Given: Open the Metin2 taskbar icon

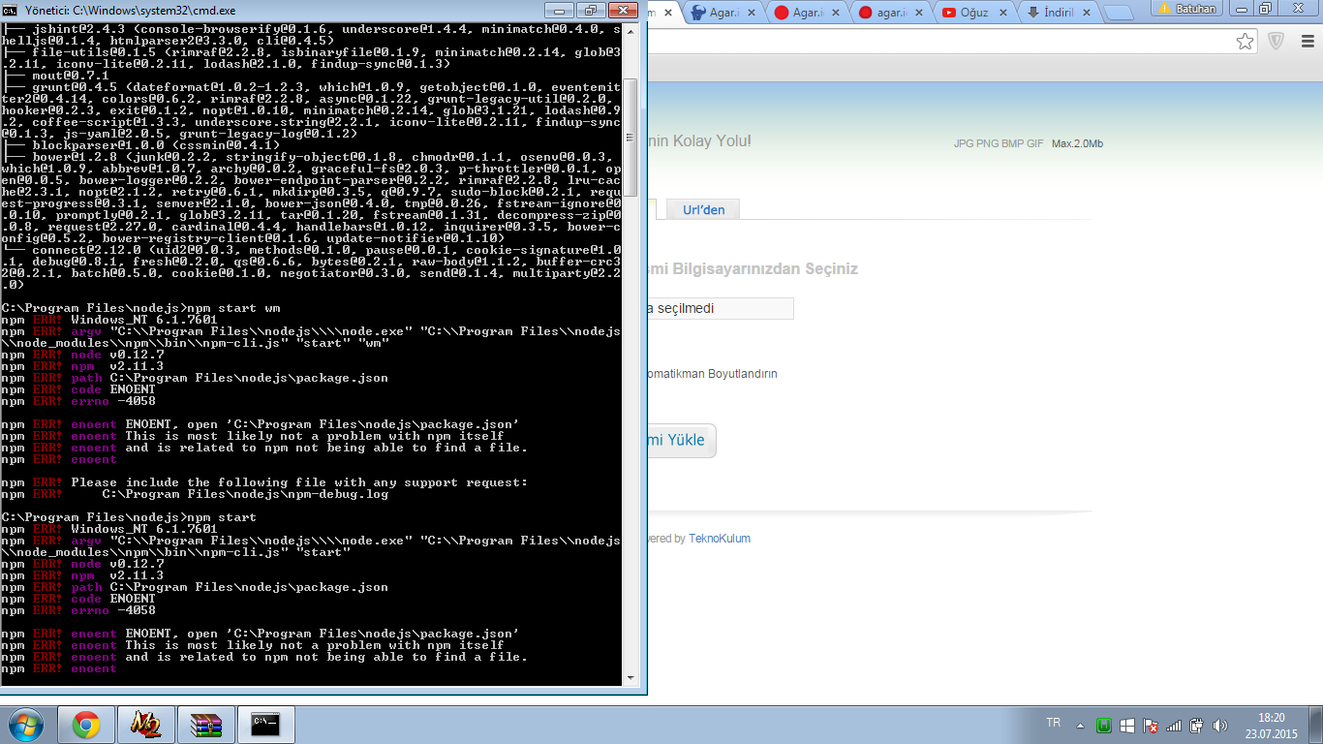Looking at the screenshot, I should click(145, 725).
